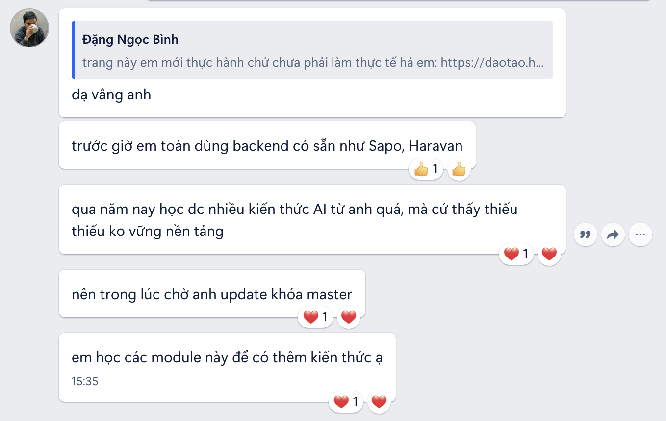Screen dimensions: 666x421
Task: Open the three-dot more options menu
Action: pyautogui.click(x=640, y=234)
